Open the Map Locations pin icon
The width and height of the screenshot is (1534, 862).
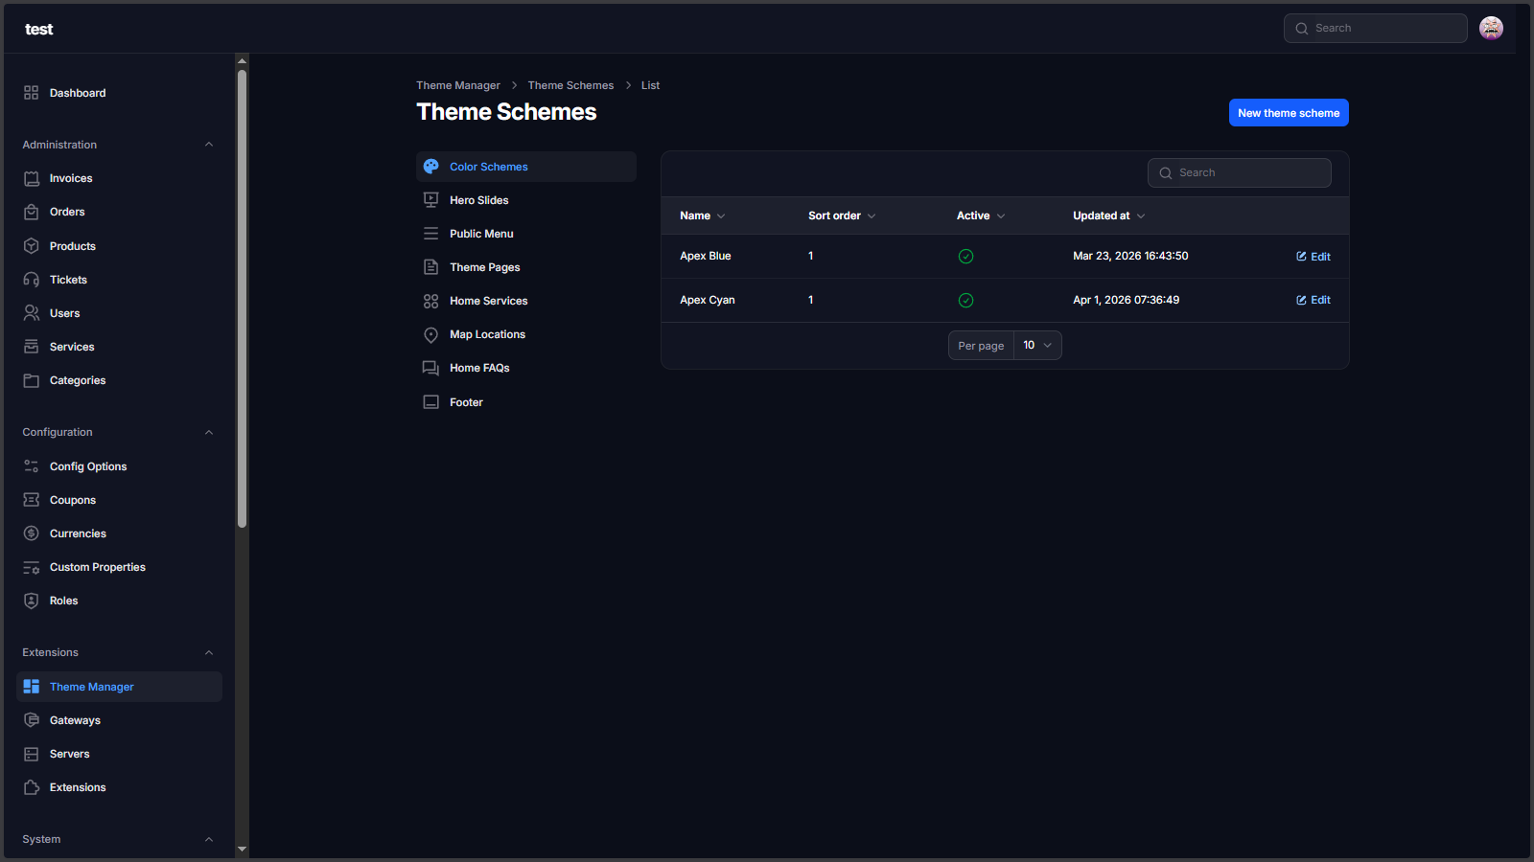click(x=431, y=334)
